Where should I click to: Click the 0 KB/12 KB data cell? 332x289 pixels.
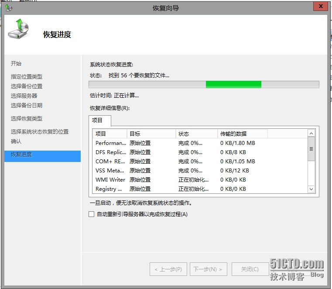(x=235, y=171)
